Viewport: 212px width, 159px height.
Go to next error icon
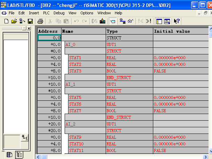pos(149,21)
